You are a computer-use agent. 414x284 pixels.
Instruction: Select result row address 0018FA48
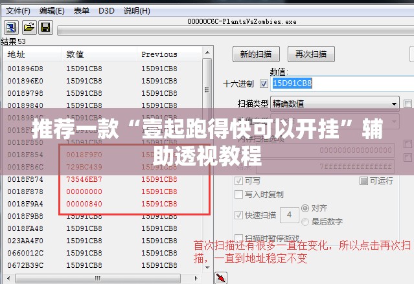point(102,228)
